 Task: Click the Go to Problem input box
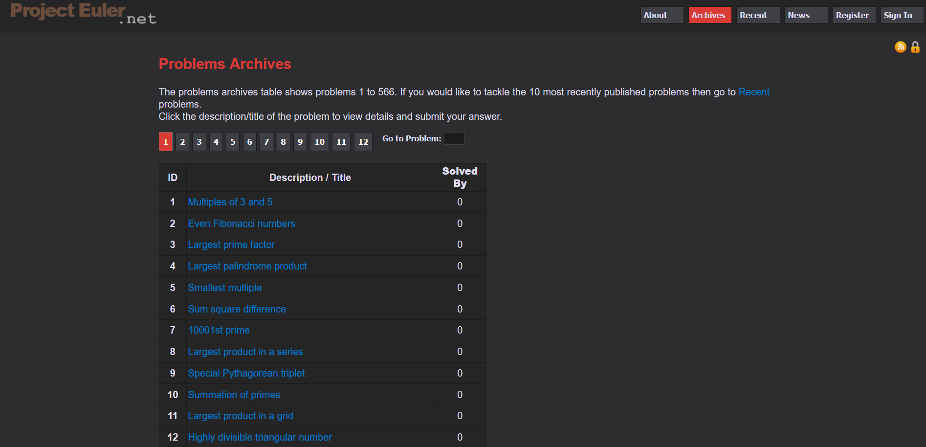click(x=454, y=138)
